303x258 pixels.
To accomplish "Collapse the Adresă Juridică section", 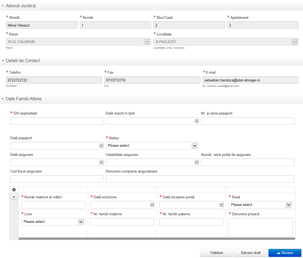I will 3,6.
